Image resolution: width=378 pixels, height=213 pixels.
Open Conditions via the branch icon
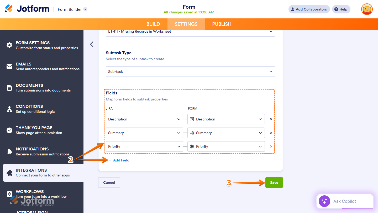(9, 109)
